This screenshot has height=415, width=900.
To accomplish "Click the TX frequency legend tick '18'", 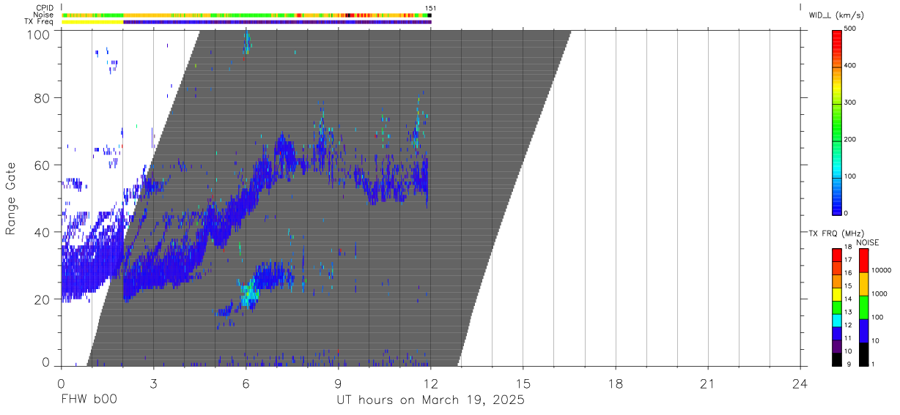I will (x=848, y=248).
